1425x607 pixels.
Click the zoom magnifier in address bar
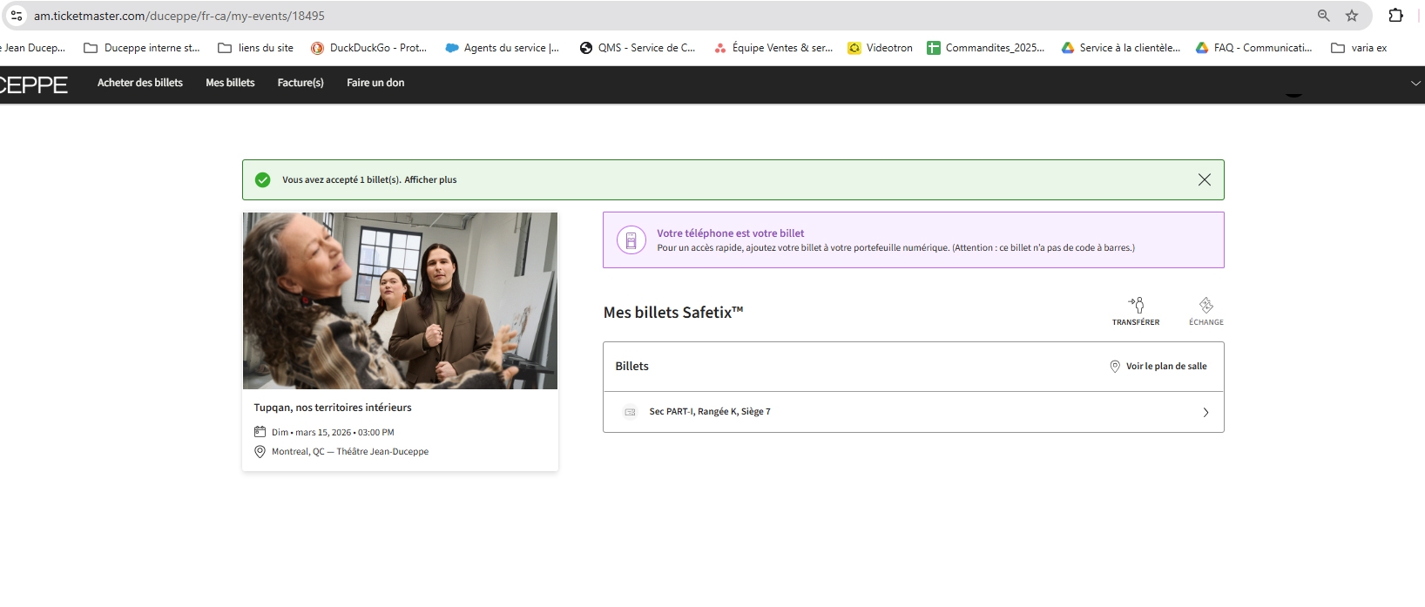coord(1323,16)
